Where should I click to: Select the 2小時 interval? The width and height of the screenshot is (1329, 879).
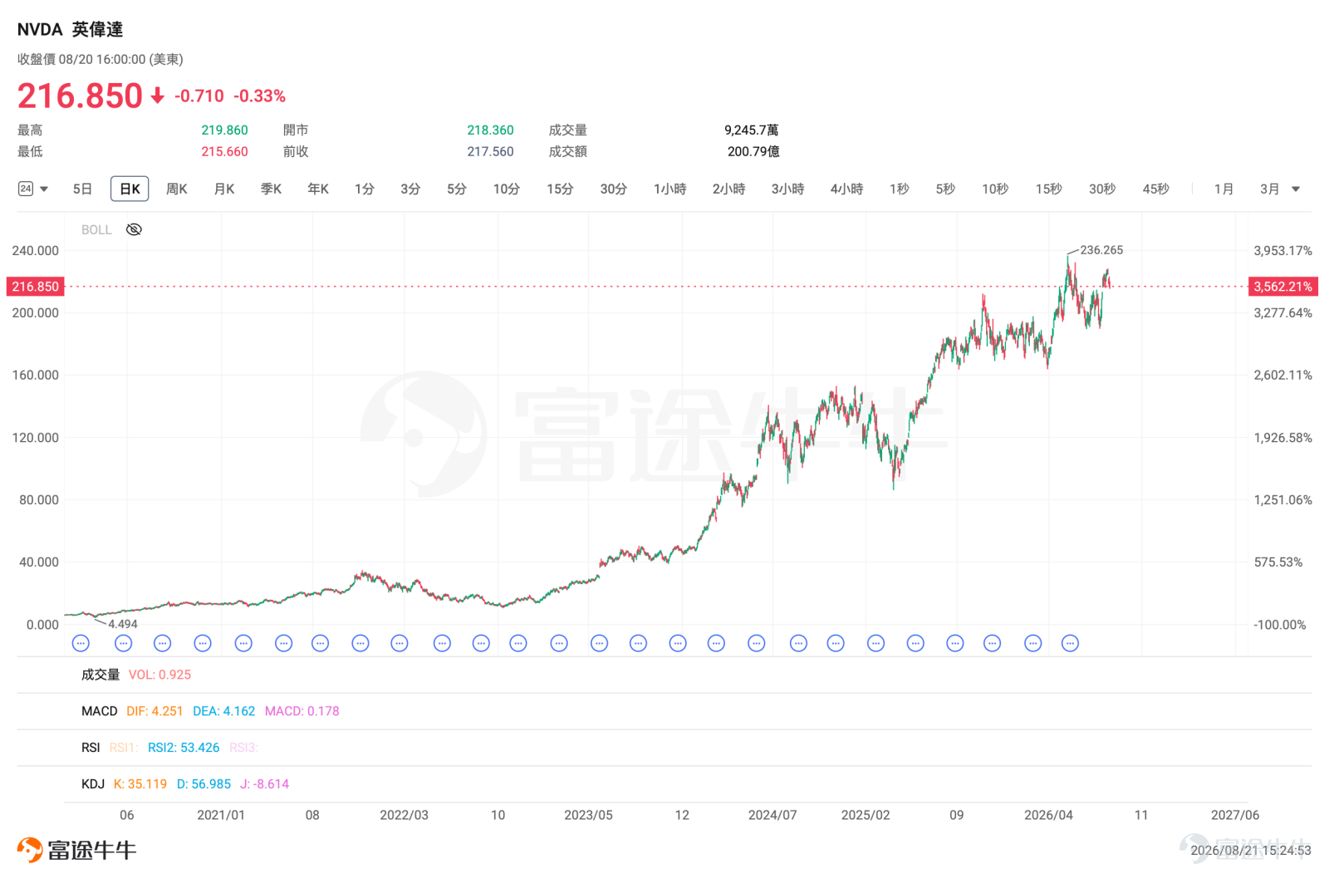[728, 189]
